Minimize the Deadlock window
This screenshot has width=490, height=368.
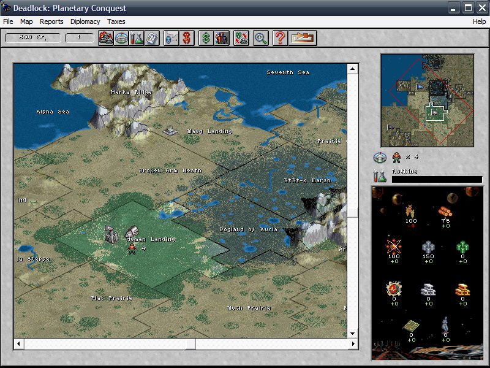click(x=453, y=8)
